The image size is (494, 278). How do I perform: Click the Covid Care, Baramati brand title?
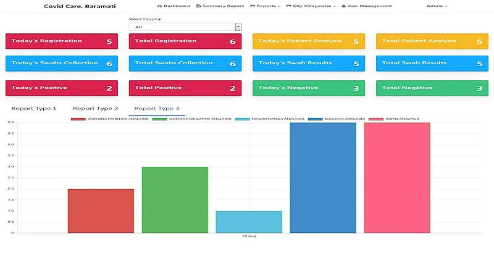point(80,6)
